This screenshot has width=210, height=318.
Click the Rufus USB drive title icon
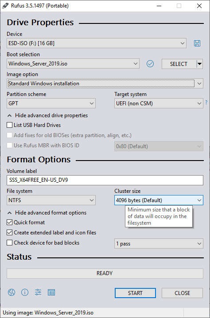[5, 6]
